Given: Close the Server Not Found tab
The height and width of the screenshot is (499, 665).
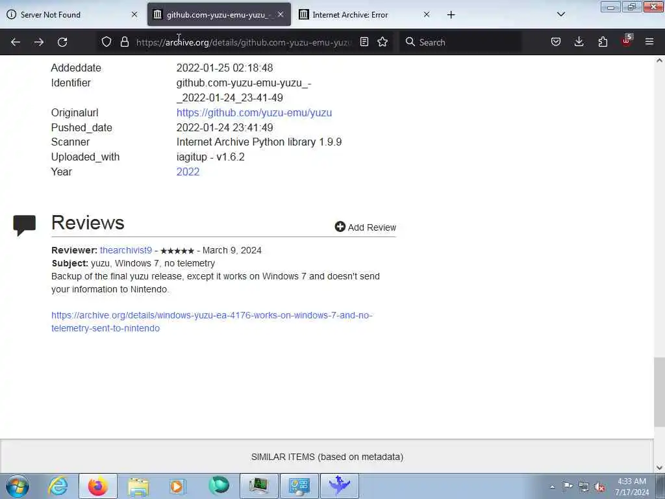Looking at the screenshot, I should (134, 14).
